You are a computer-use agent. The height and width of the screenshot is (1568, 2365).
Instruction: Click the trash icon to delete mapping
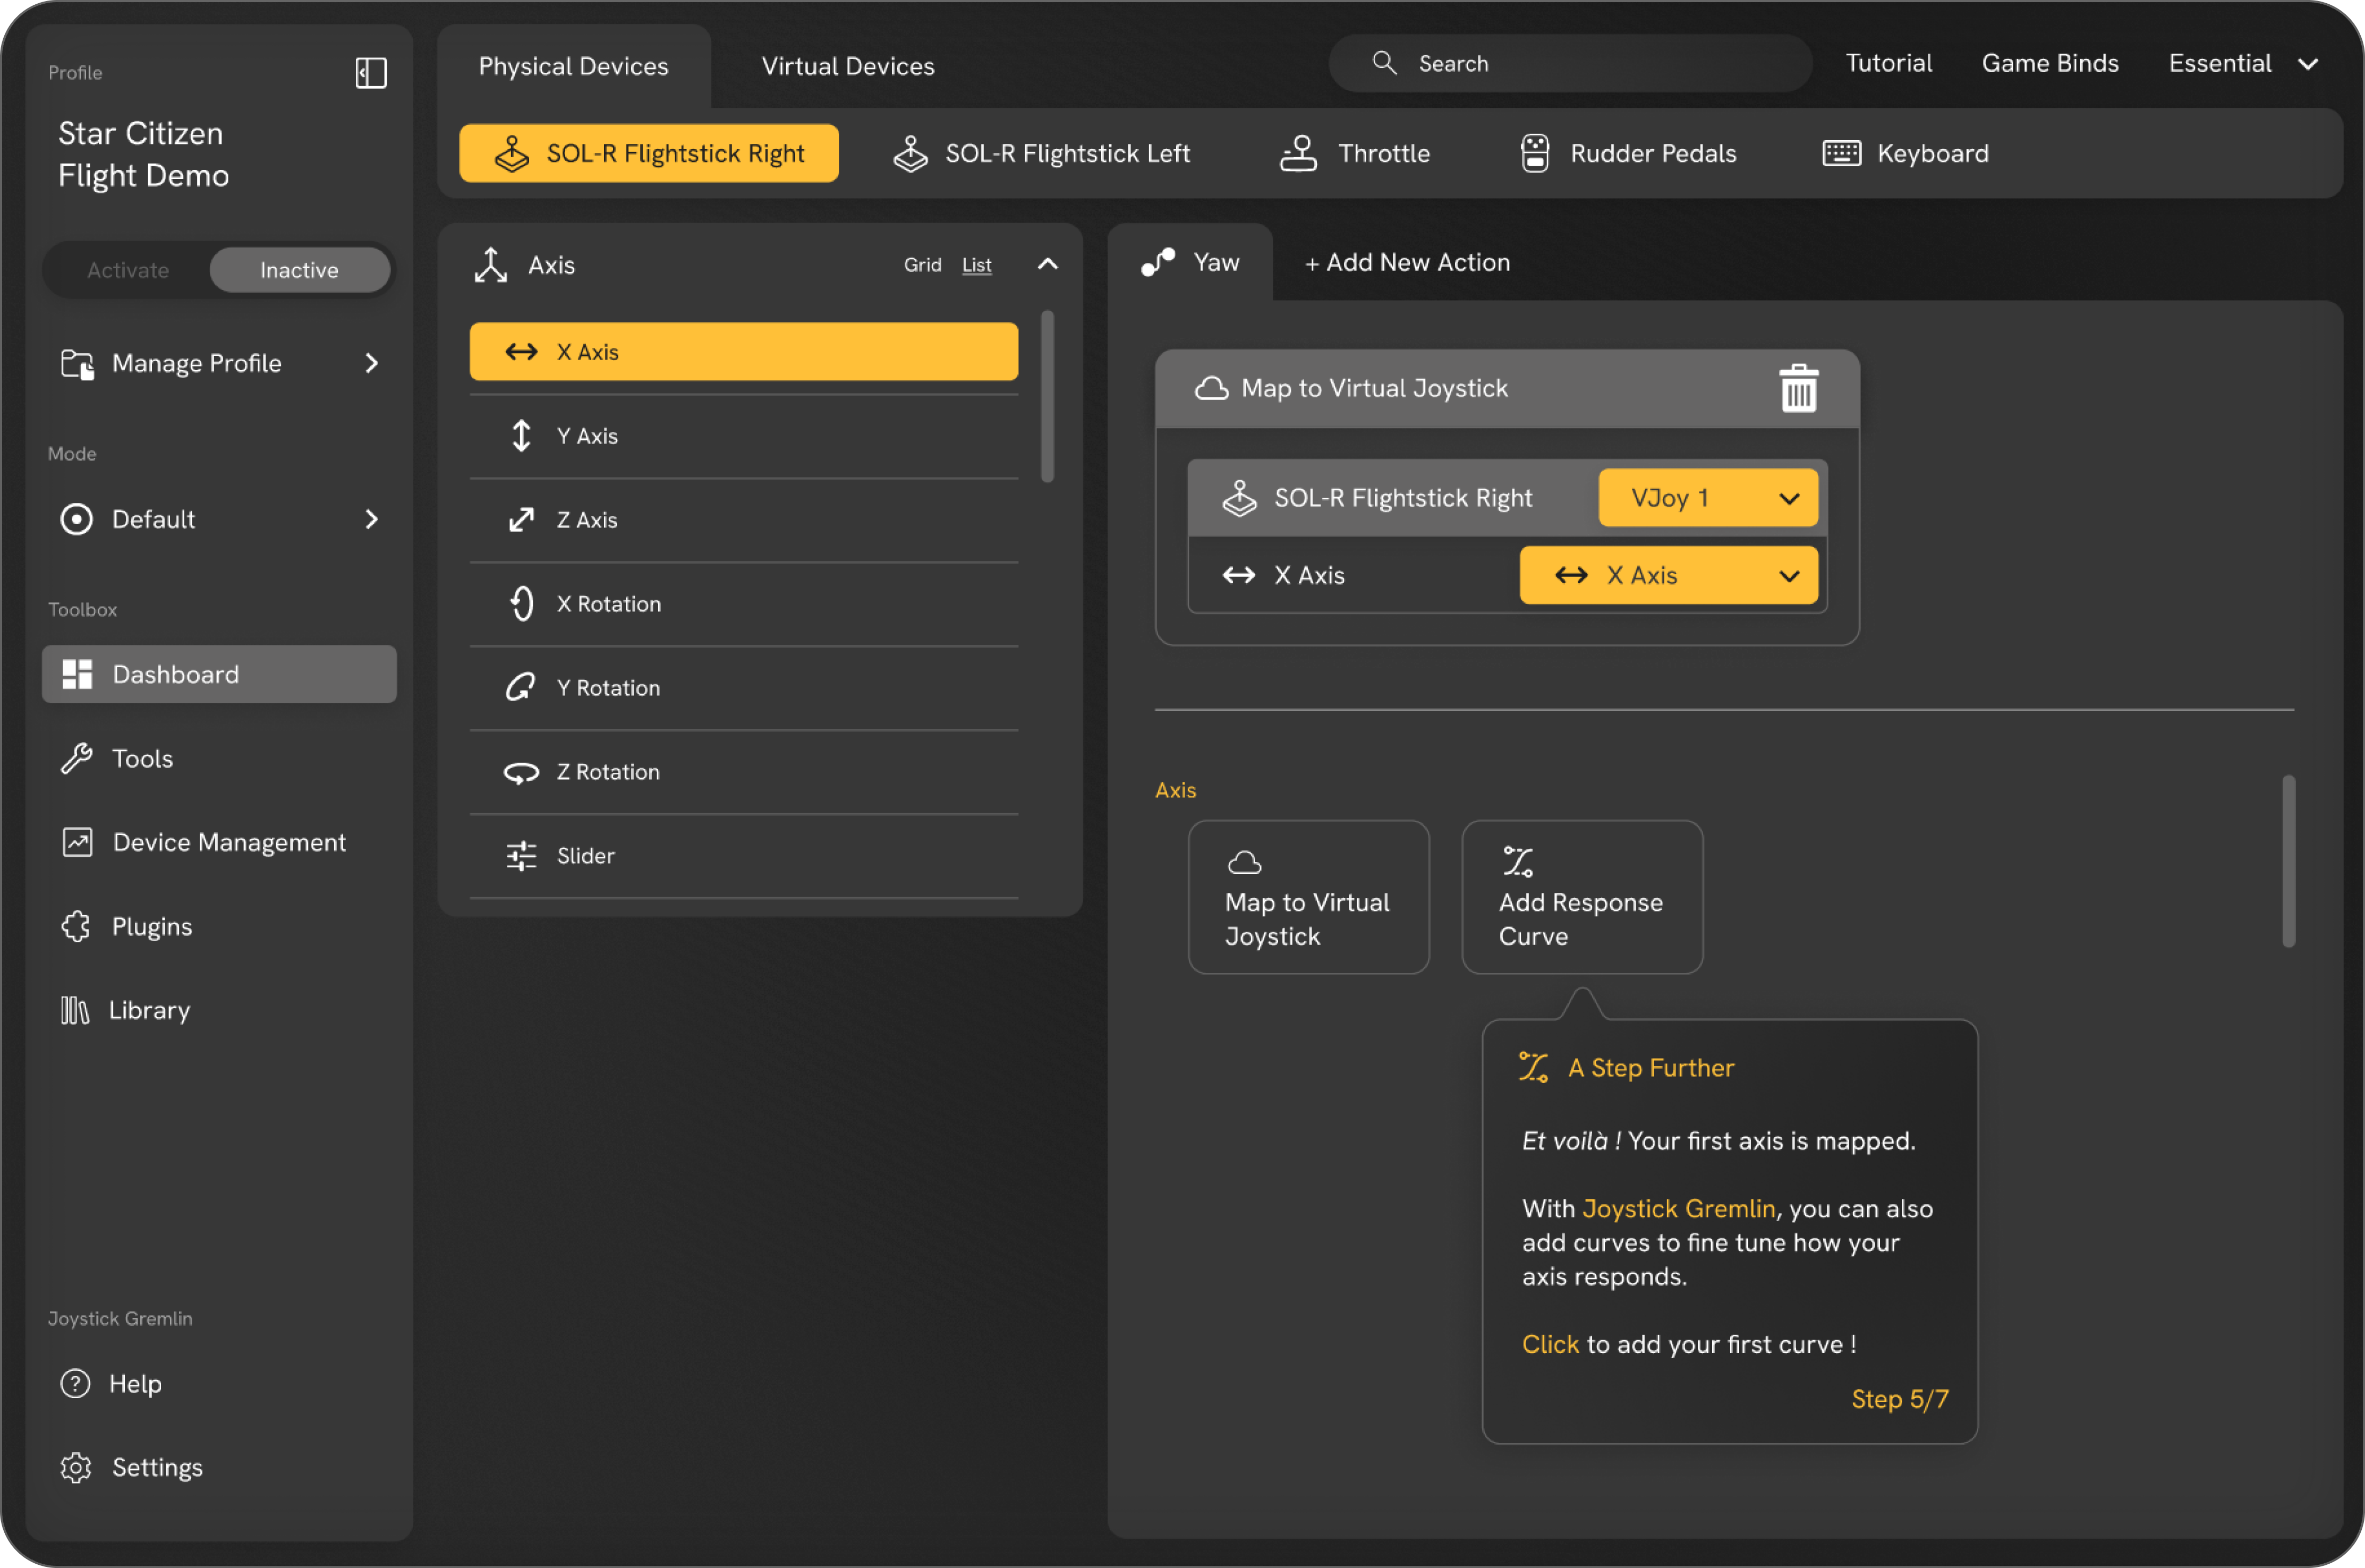pyautogui.click(x=1798, y=388)
